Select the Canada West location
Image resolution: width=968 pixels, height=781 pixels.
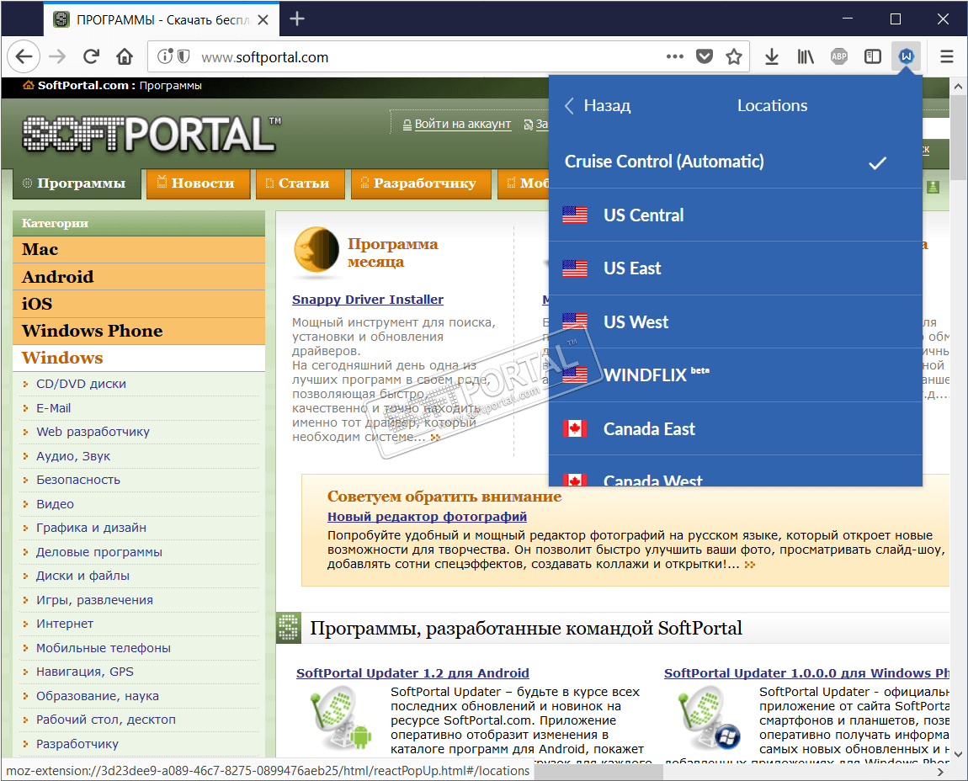click(736, 471)
